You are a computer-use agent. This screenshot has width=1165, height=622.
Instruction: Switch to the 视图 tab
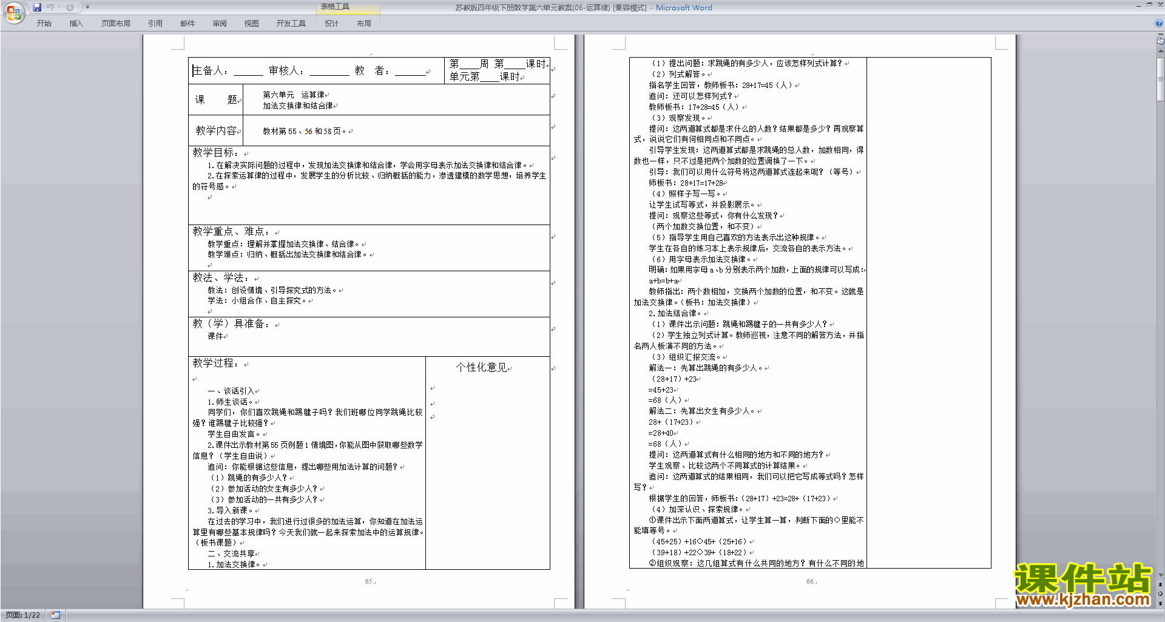(251, 24)
